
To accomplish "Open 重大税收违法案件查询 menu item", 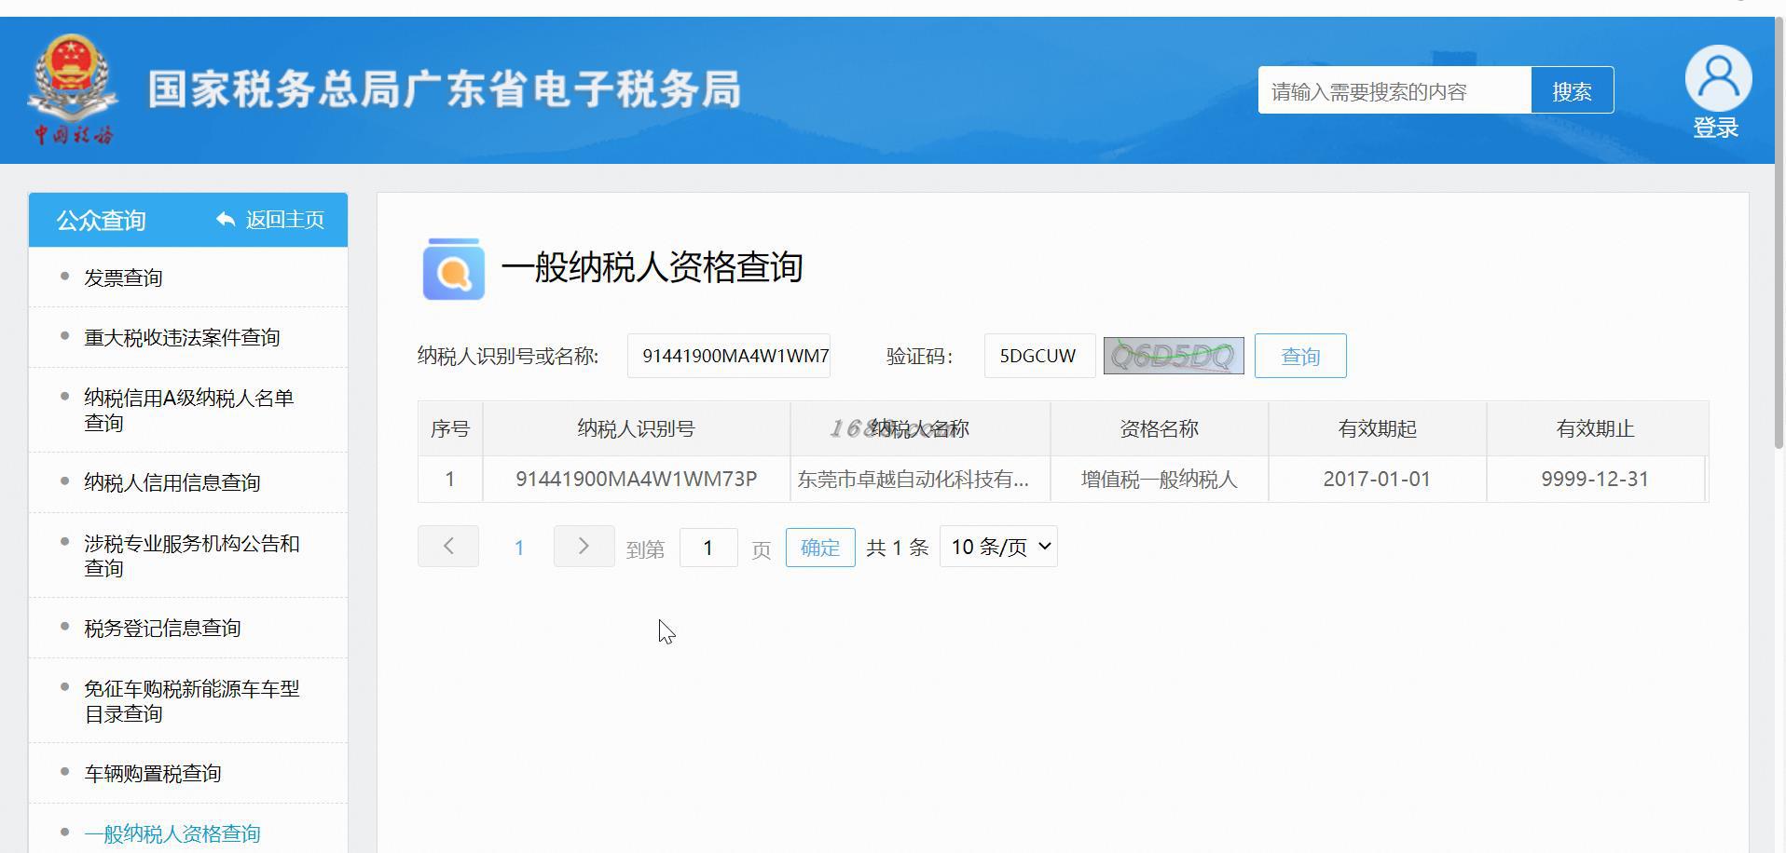I will click(182, 337).
